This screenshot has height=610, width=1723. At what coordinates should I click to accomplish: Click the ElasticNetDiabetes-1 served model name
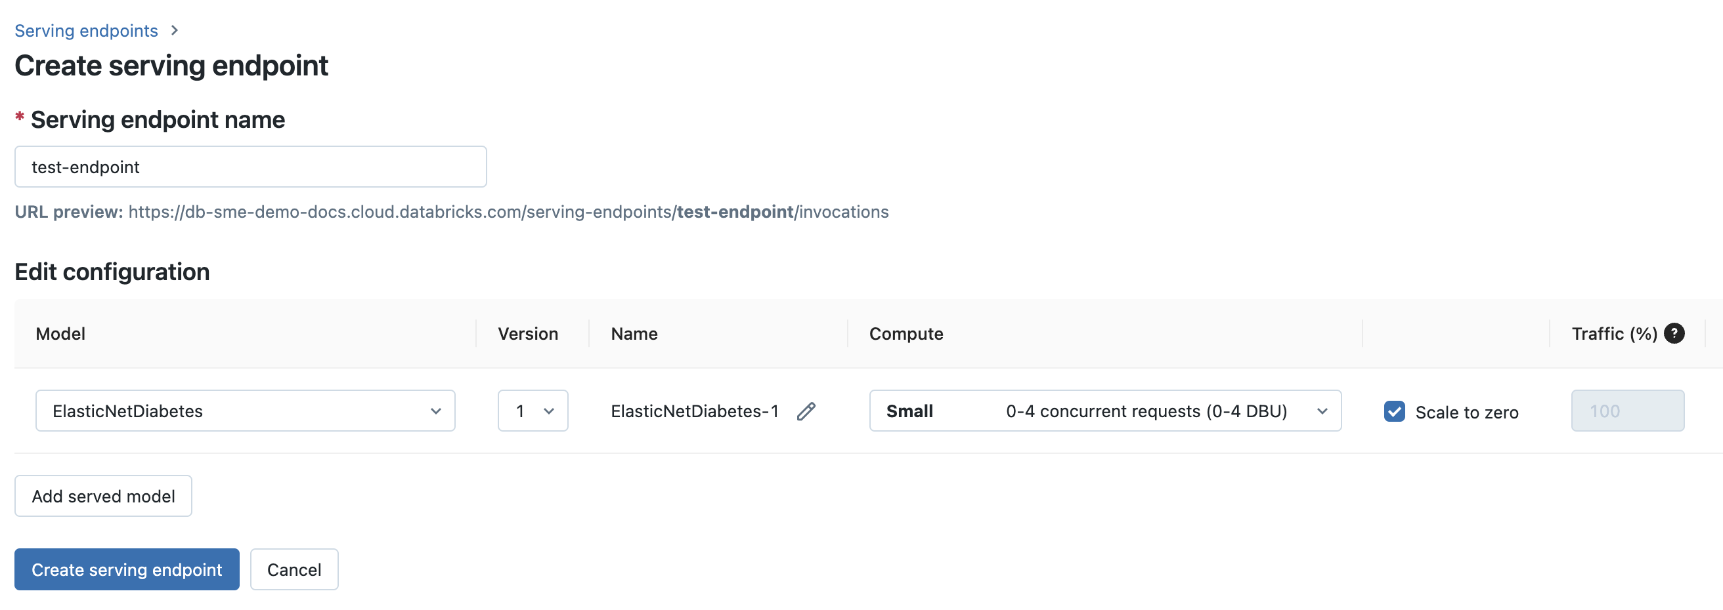(694, 411)
